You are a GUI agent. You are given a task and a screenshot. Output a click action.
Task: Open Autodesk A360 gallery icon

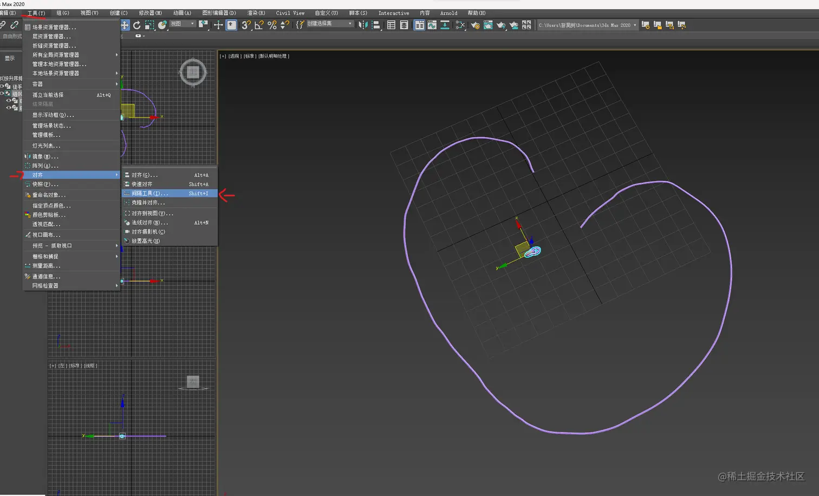[526, 25]
